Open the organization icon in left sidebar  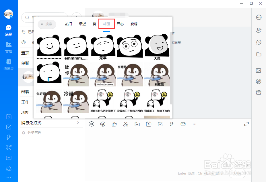pyautogui.click(x=9, y=168)
